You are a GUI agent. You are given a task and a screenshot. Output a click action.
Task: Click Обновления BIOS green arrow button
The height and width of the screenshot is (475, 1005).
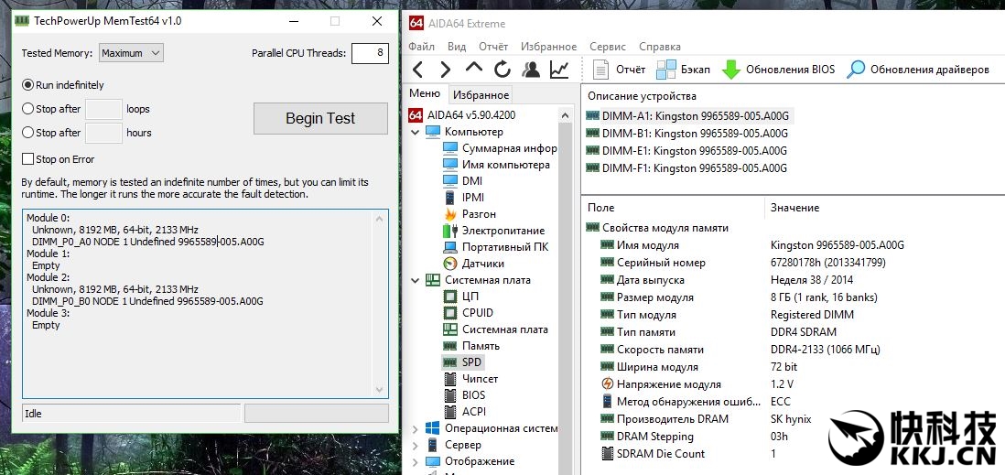(x=778, y=70)
